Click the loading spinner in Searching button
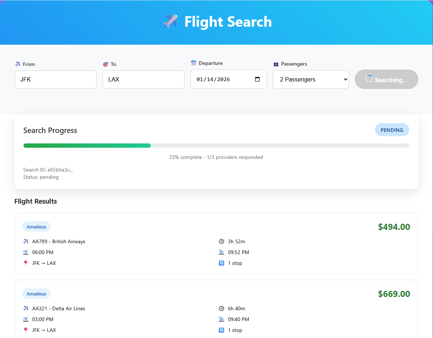Viewport: 433px width, 338px height. click(369, 79)
